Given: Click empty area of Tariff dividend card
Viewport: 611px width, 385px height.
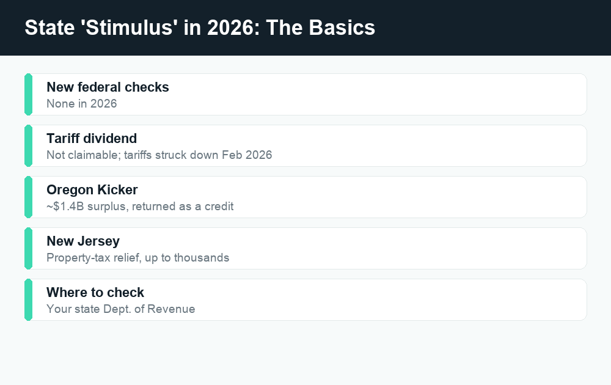Looking at the screenshot, I should (x=429, y=145).
